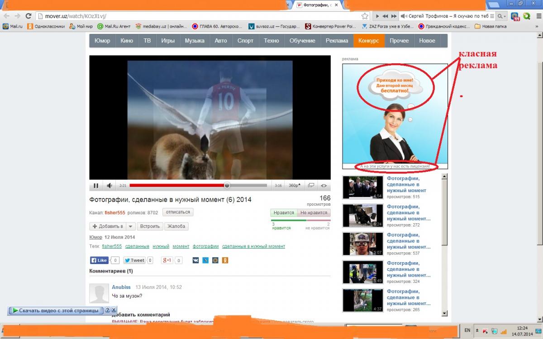Image resolution: width=543 pixels, height=339 pixels.
Task: Switch player to pop-out window mode
Action: click(310, 185)
